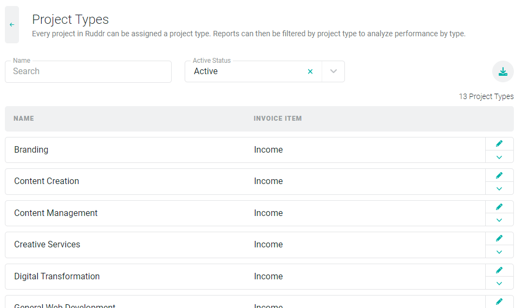Edit the Branding project type
This screenshot has height=308, width=522.
[499, 143]
